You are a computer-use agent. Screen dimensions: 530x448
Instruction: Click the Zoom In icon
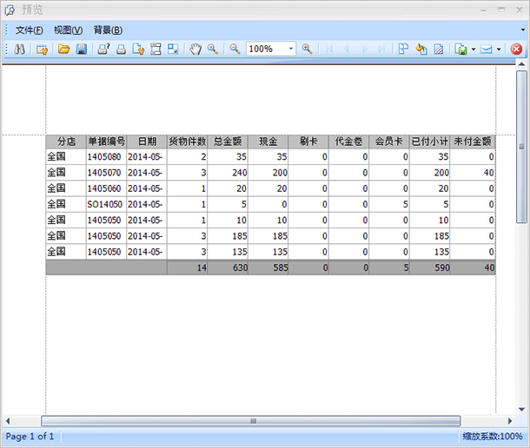click(x=307, y=49)
